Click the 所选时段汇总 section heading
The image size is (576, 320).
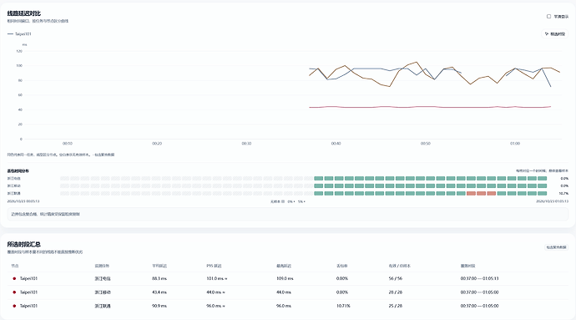pos(24,244)
